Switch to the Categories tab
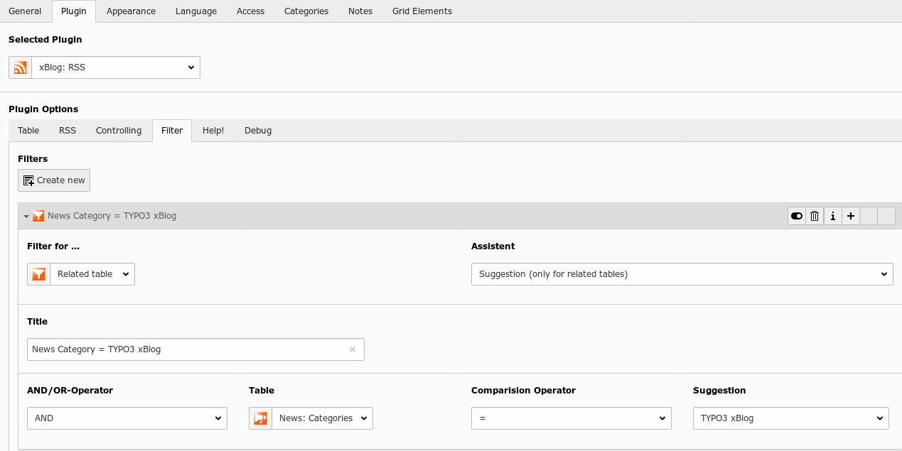This screenshot has width=902, height=451. (306, 11)
